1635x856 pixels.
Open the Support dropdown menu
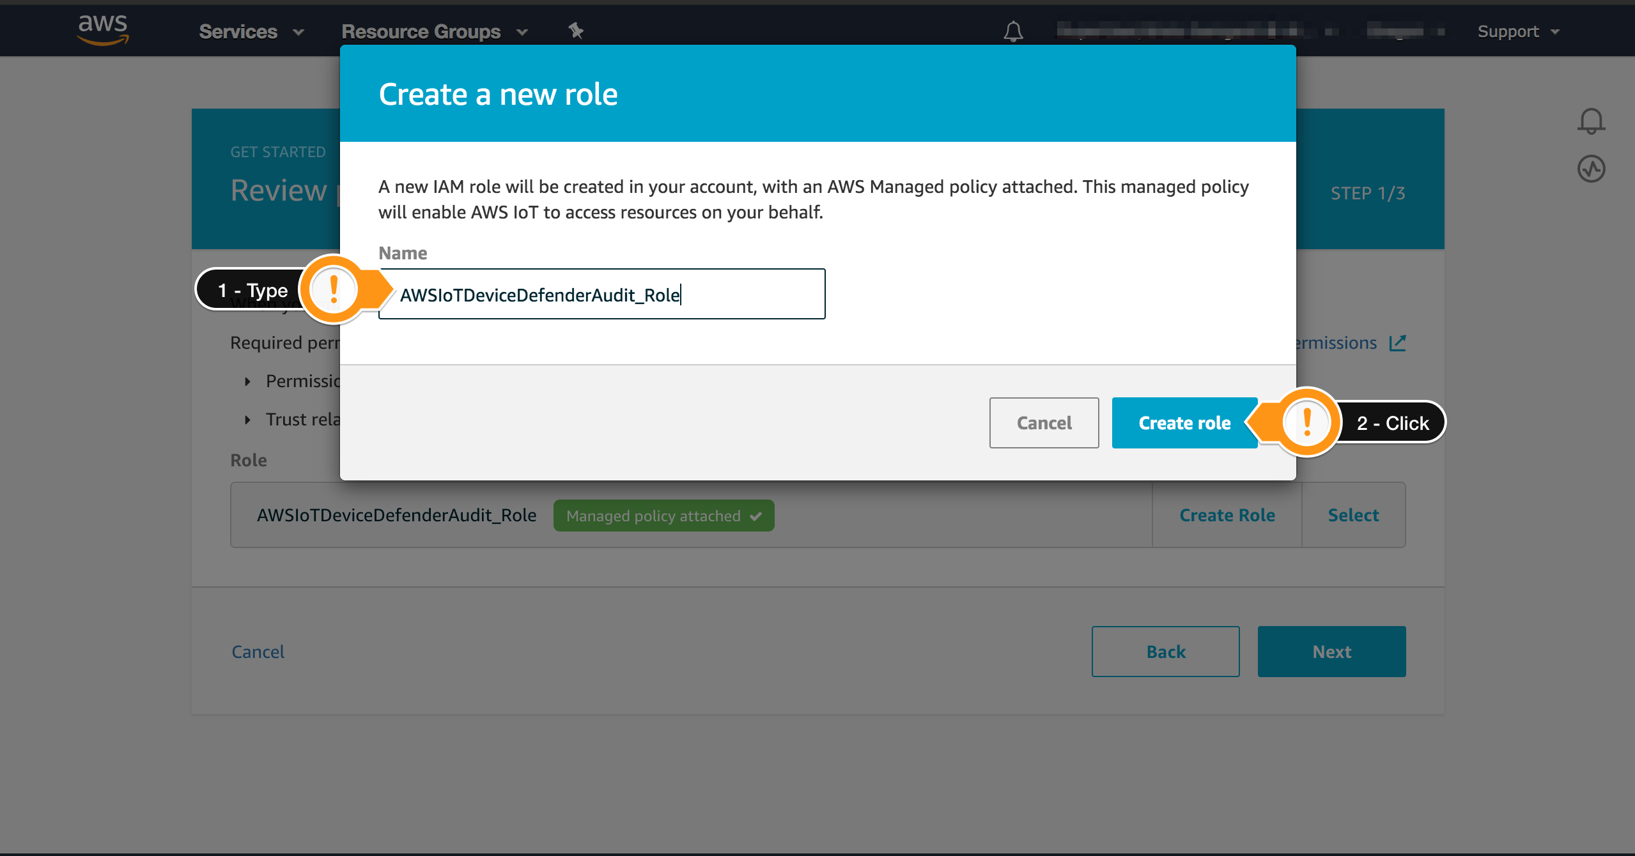click(x=1518, y=31)
